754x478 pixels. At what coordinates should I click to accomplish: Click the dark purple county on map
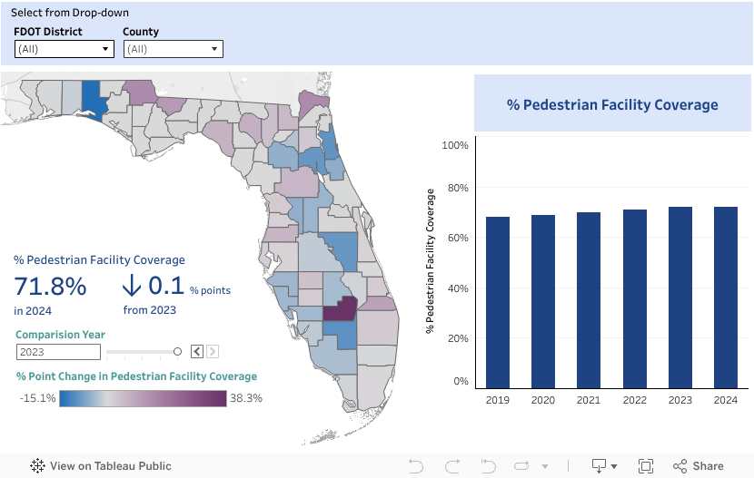pyautogui.click(x=338, y=311)
